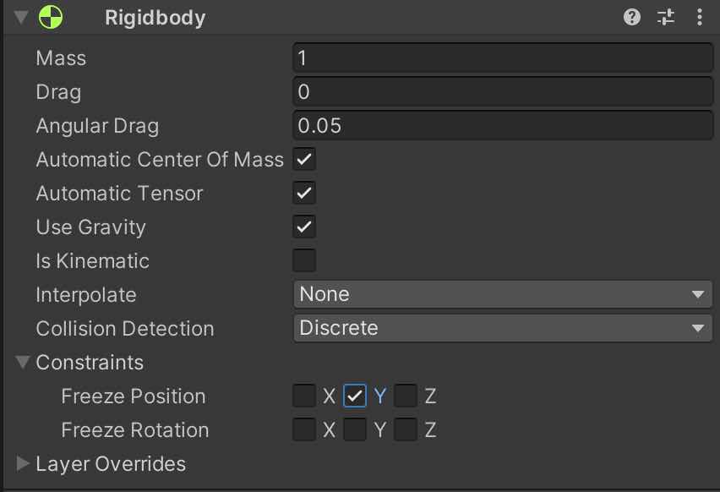Viewport: 720px width, 492px height.
Task: Click the Rigidbody component icon
Action: [x=51, y=17]
